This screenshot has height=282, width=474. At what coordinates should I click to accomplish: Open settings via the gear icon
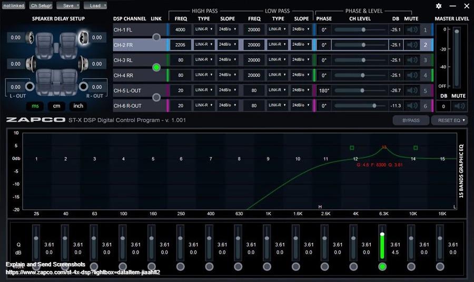439,6
